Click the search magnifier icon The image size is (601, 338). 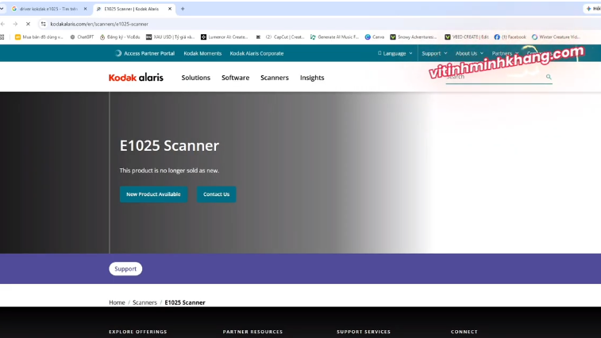pos(549,77)
